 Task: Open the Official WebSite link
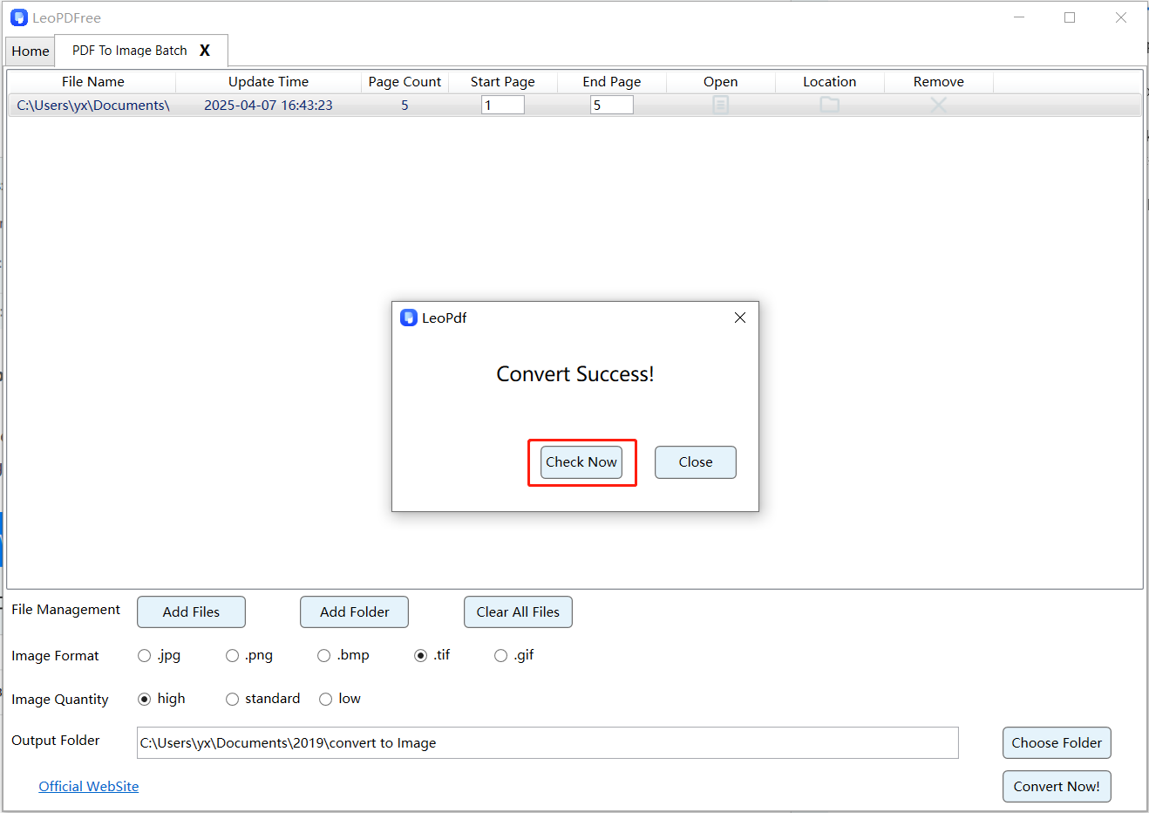(x=89, y=787)
